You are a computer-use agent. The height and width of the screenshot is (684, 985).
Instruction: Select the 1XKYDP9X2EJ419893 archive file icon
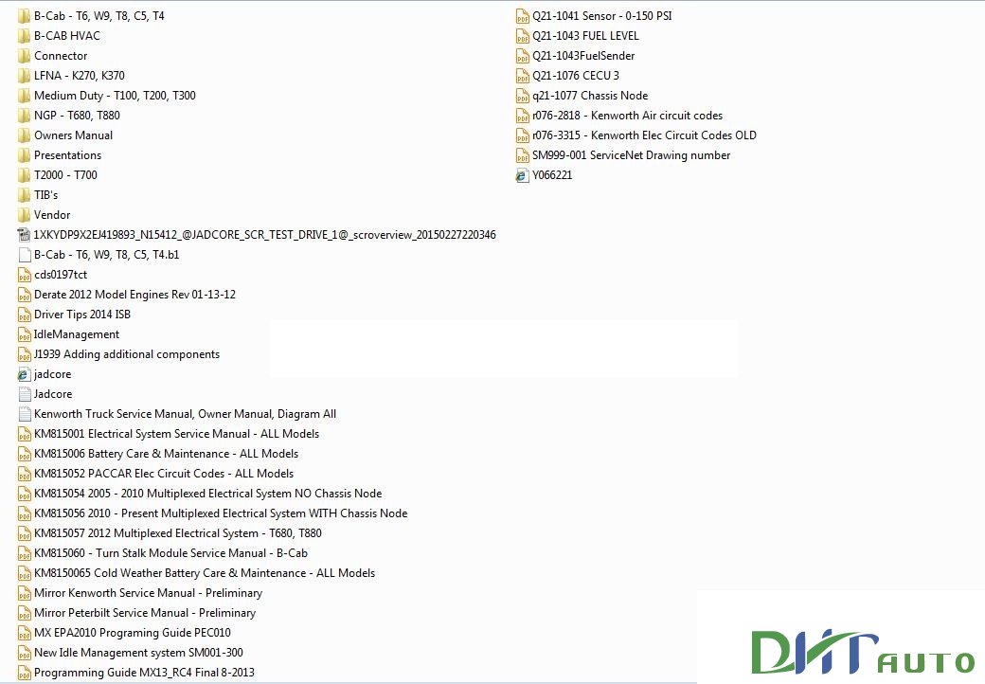(x=24, y=234)
